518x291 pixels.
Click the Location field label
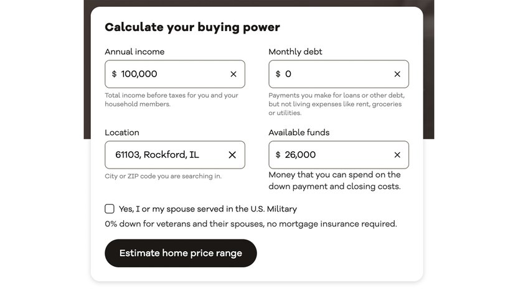pyautogui.click(x=122, y=132)
